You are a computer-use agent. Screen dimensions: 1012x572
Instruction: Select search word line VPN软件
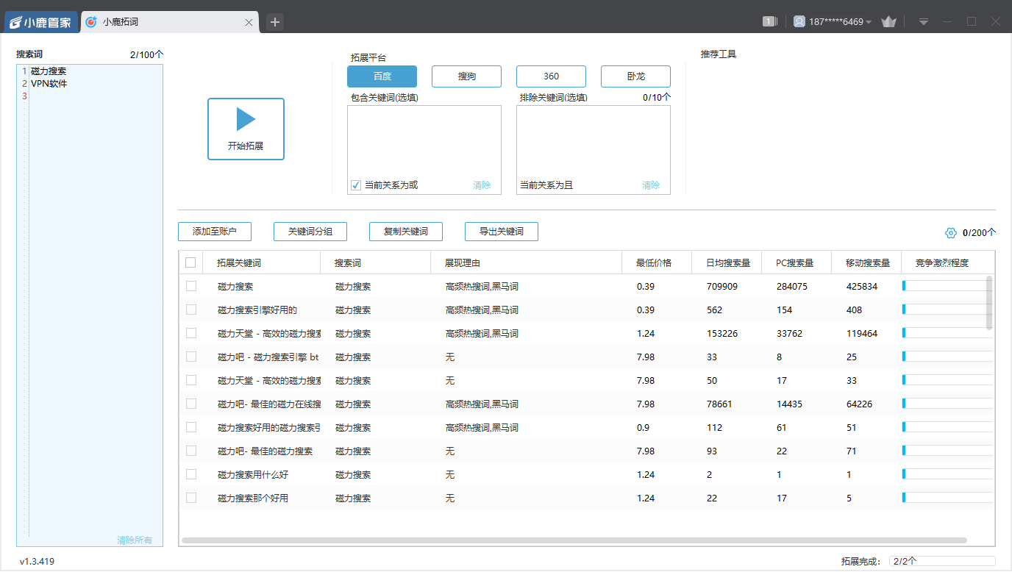49,84
